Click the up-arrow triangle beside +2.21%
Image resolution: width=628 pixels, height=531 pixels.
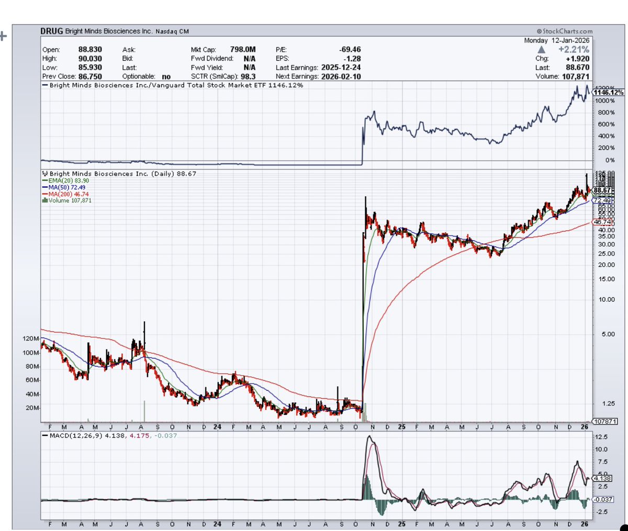[541, 50]
